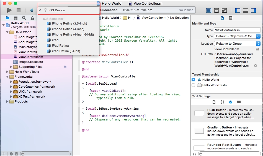Select Images.xcassets in navigator
Viewport: 263px width, 156px height.
pos(36,62)
